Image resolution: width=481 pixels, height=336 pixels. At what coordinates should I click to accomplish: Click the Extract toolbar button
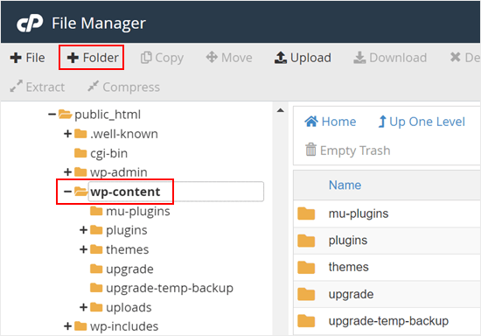tap(37, 87)
